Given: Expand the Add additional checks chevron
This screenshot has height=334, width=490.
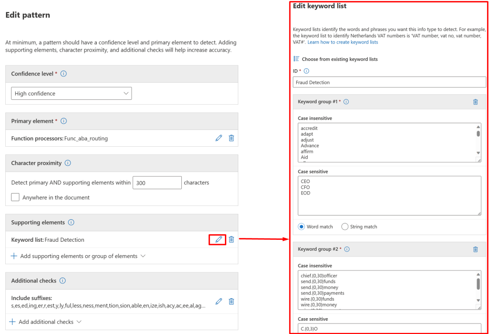Looking at the screenshot, I should 79,322.
